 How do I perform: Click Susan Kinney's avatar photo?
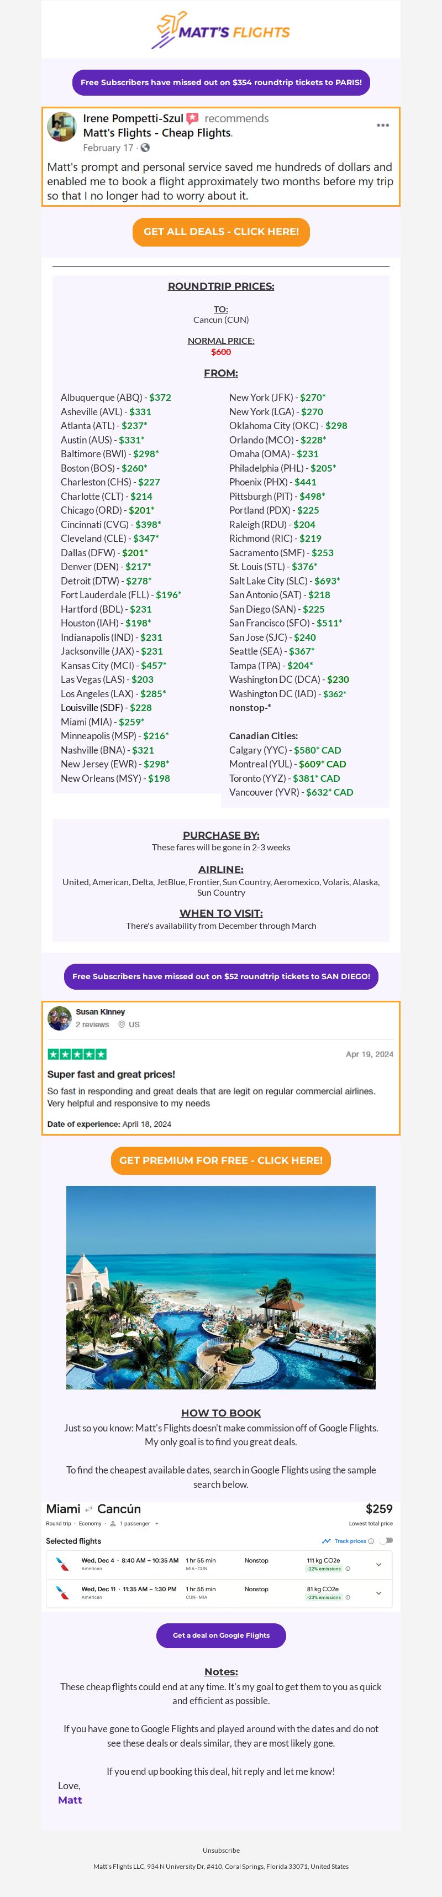click(x=59, y=1018)
